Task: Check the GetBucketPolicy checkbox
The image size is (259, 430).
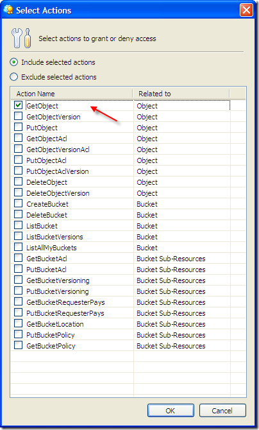Action: coord(19,345)
